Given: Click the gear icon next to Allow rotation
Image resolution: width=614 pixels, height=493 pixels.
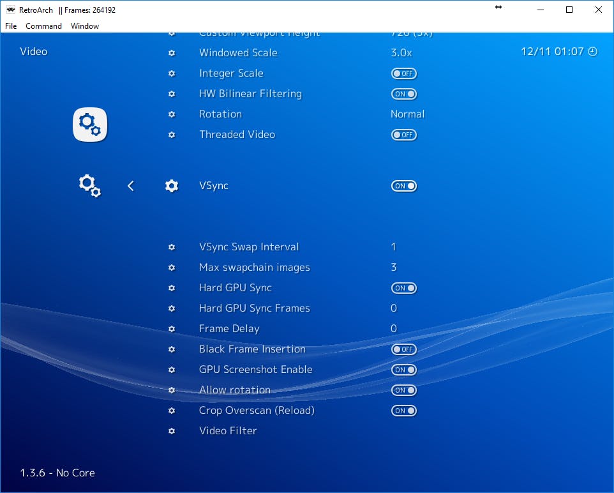Looking at the screenshot, I should click(172, 390).
